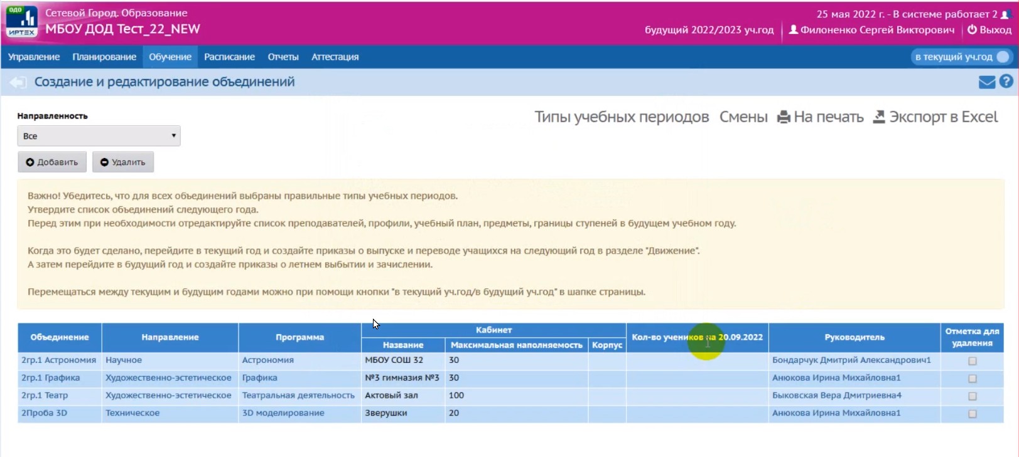The width and height of the screenshot is (1019, 457).
Task: Click Бондарчук Дмитрий Александрович1 in Руководитель column
Action: point(851,360)
